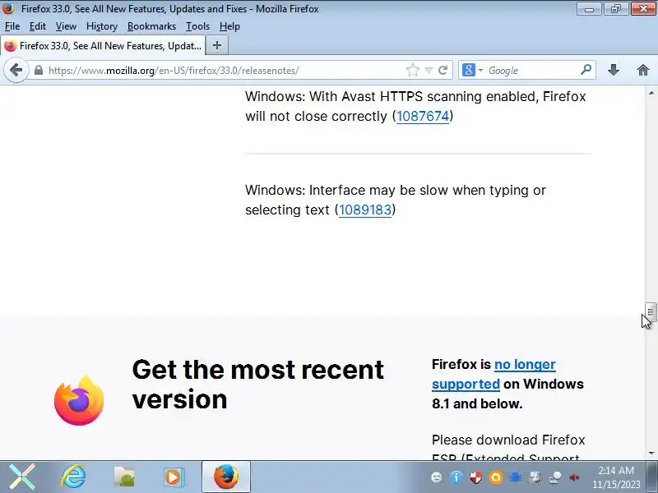Image resolution: width=658 pixels, height=493 pixels.
Task: Click the orange circular tray icon
Action: pyautogui.click(x=495, y=477)
